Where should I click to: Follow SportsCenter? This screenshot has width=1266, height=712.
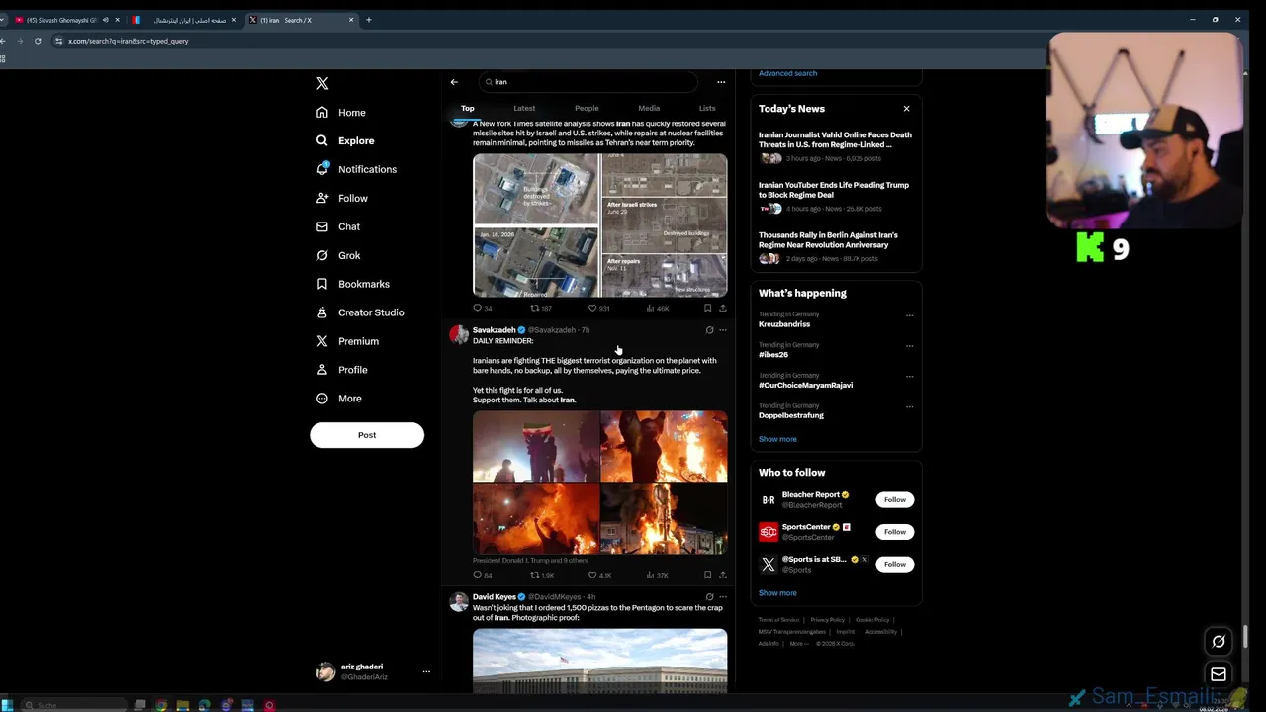click(894, 532)
